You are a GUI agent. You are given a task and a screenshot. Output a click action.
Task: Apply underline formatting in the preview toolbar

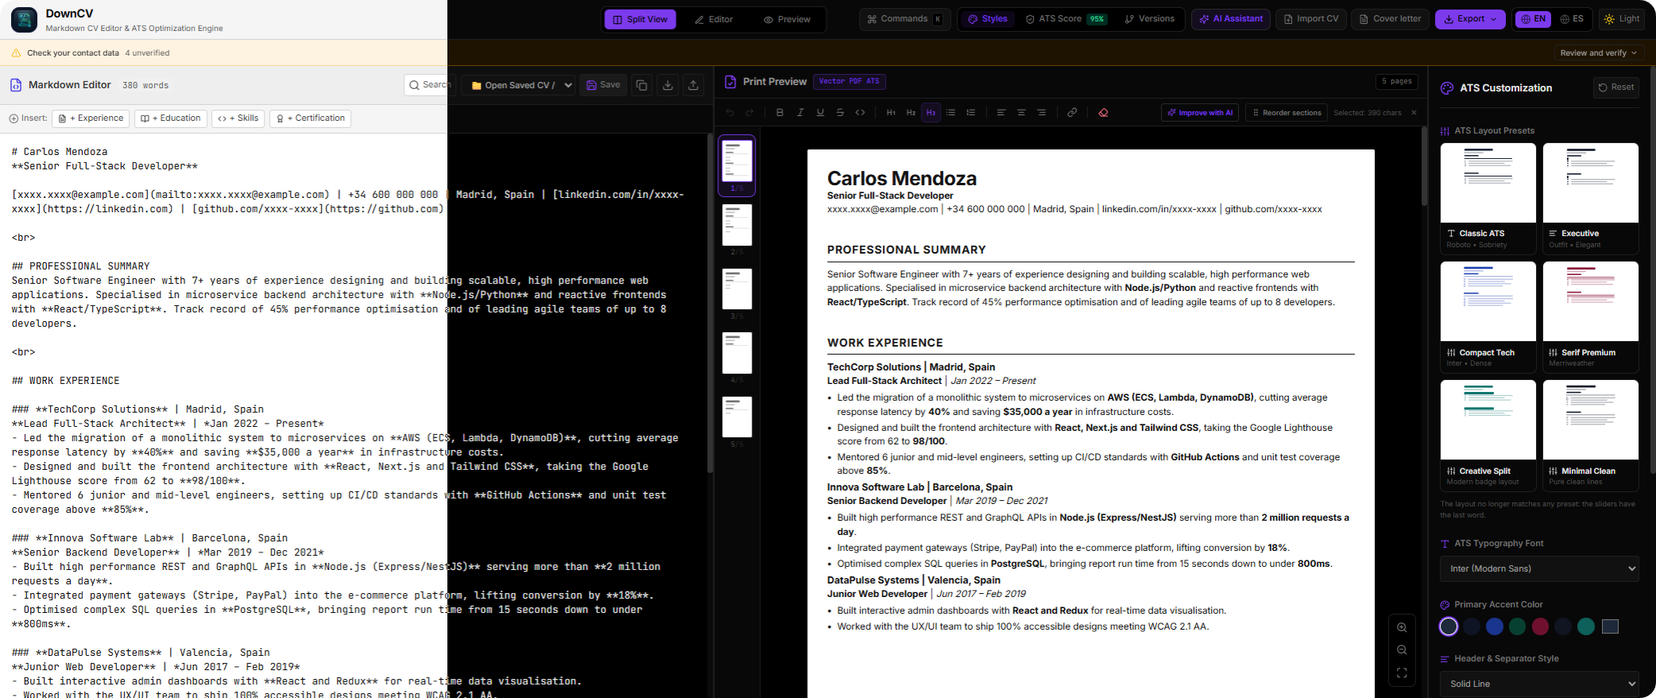point(820,113)
